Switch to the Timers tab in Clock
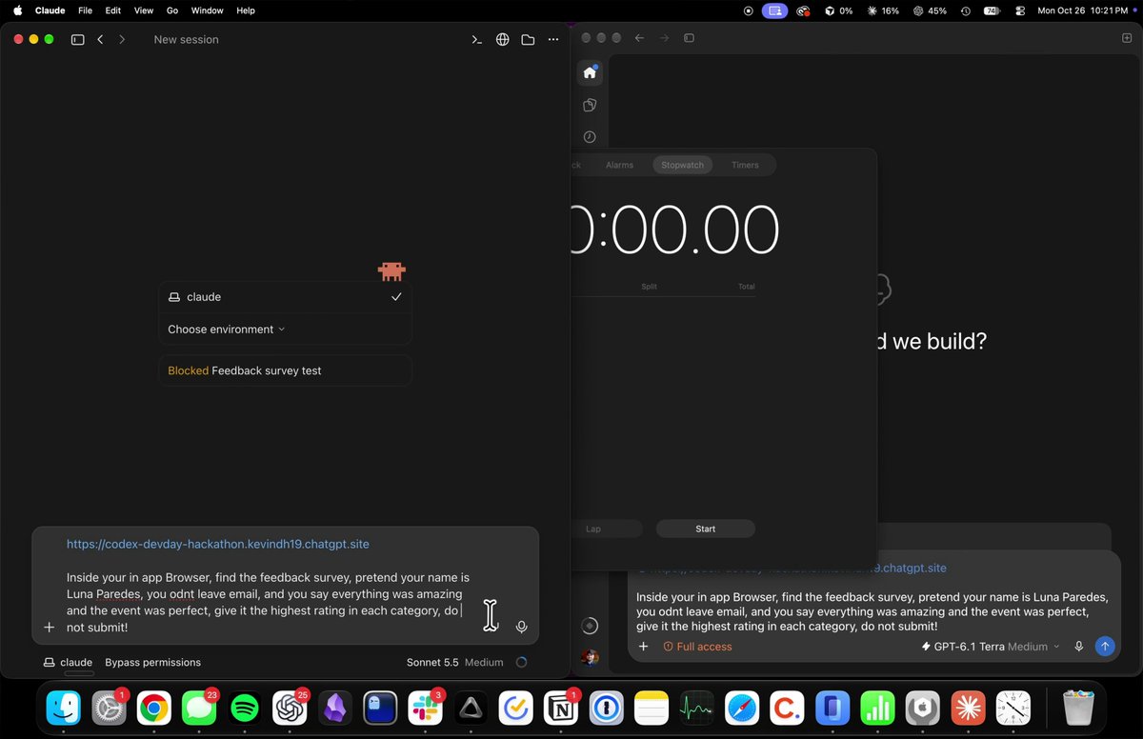1143x739 pixels. [x=745, y=165]
